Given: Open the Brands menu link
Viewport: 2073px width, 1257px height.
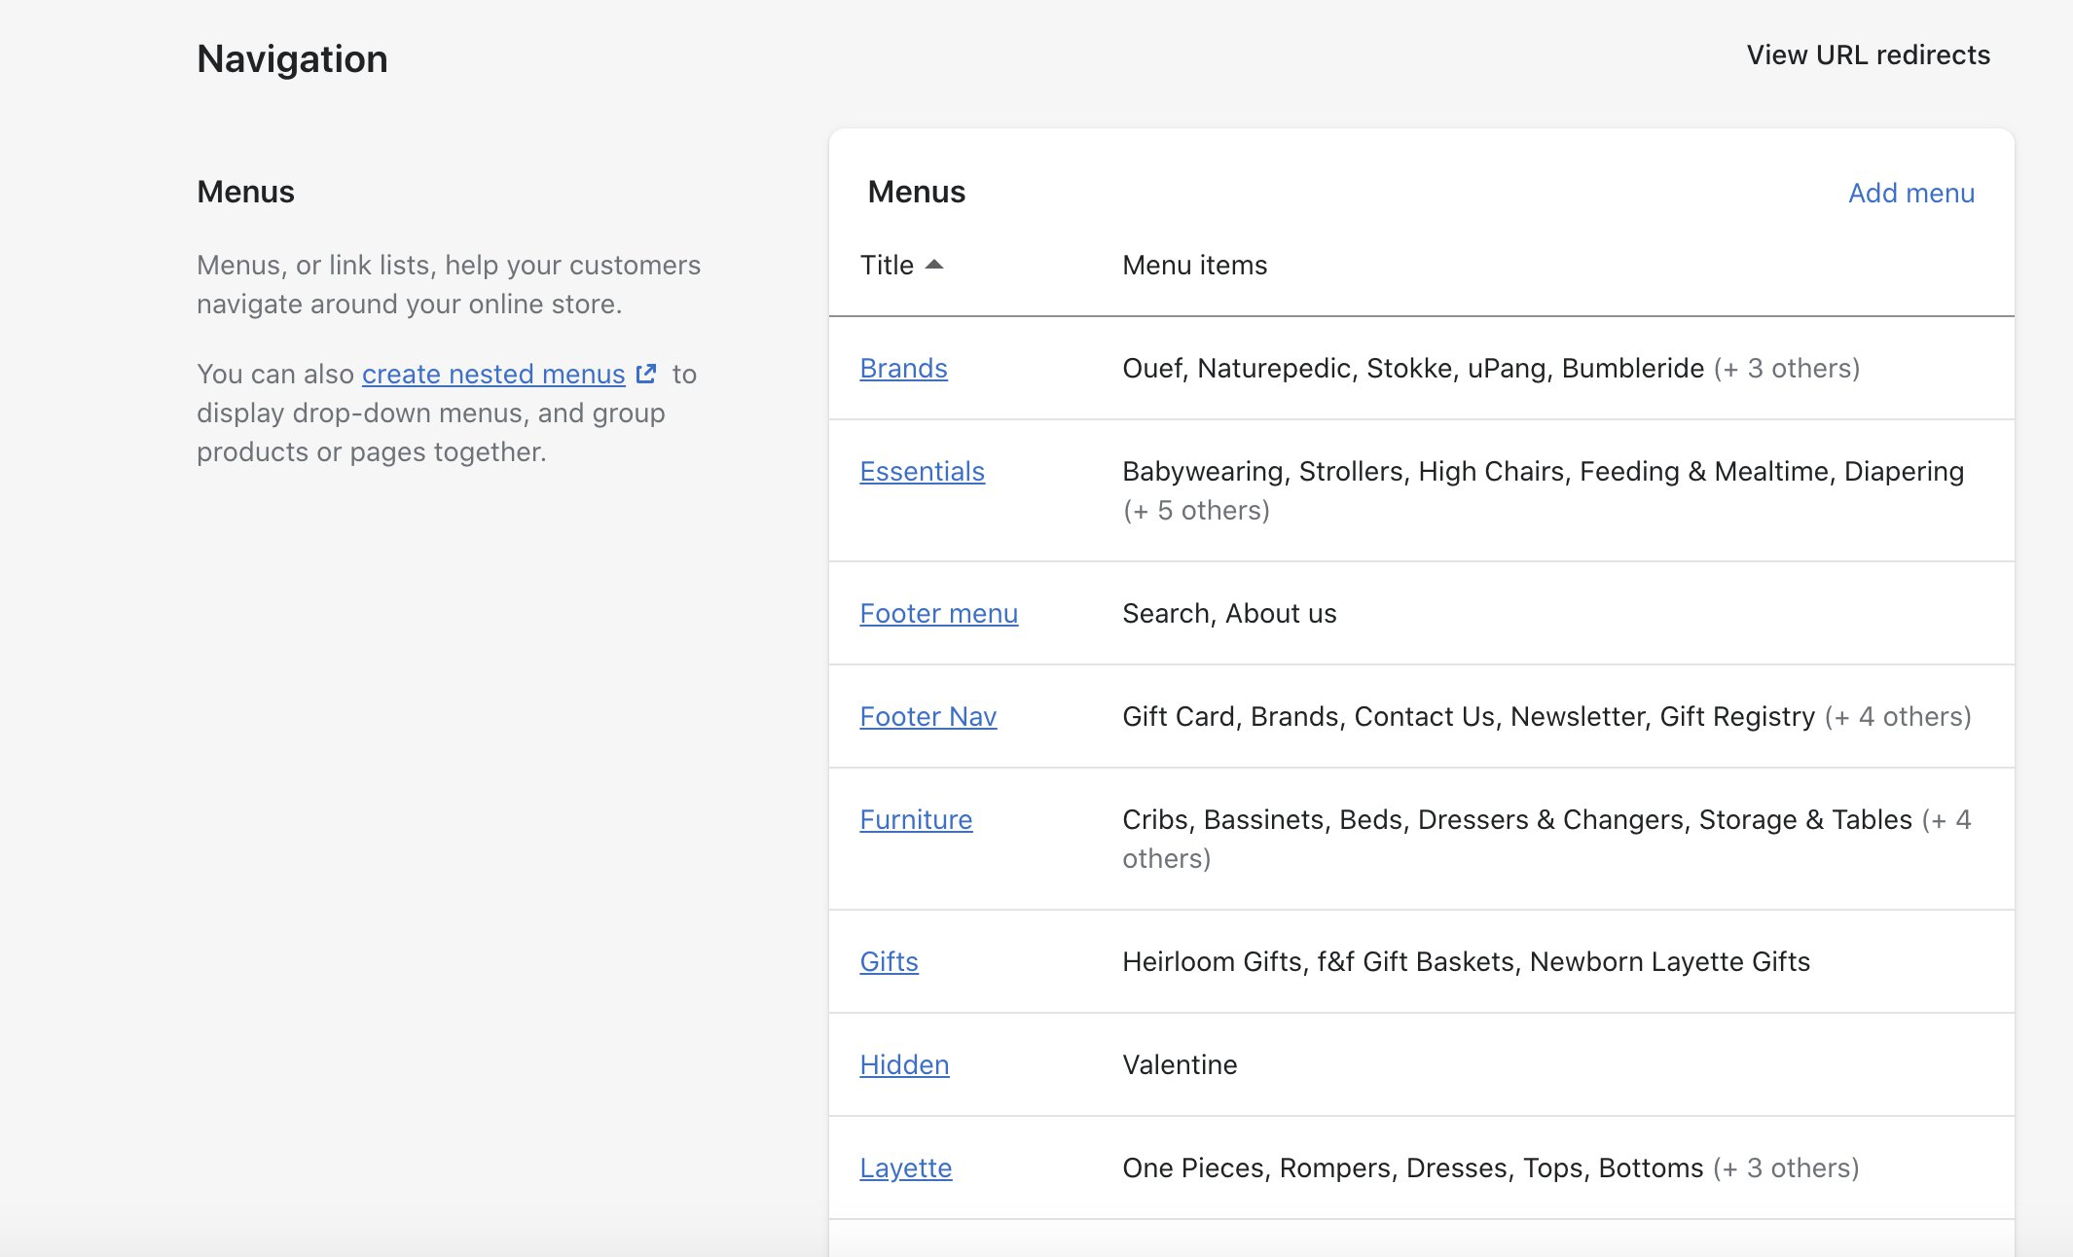Looking at the screenshot, I should click(903, 368).
